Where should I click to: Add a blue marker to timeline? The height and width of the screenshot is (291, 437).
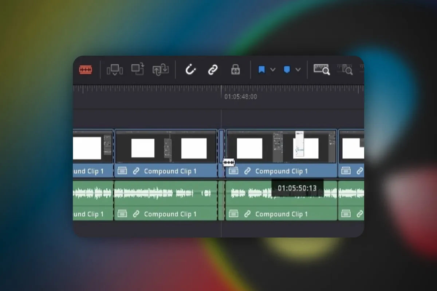287,69
